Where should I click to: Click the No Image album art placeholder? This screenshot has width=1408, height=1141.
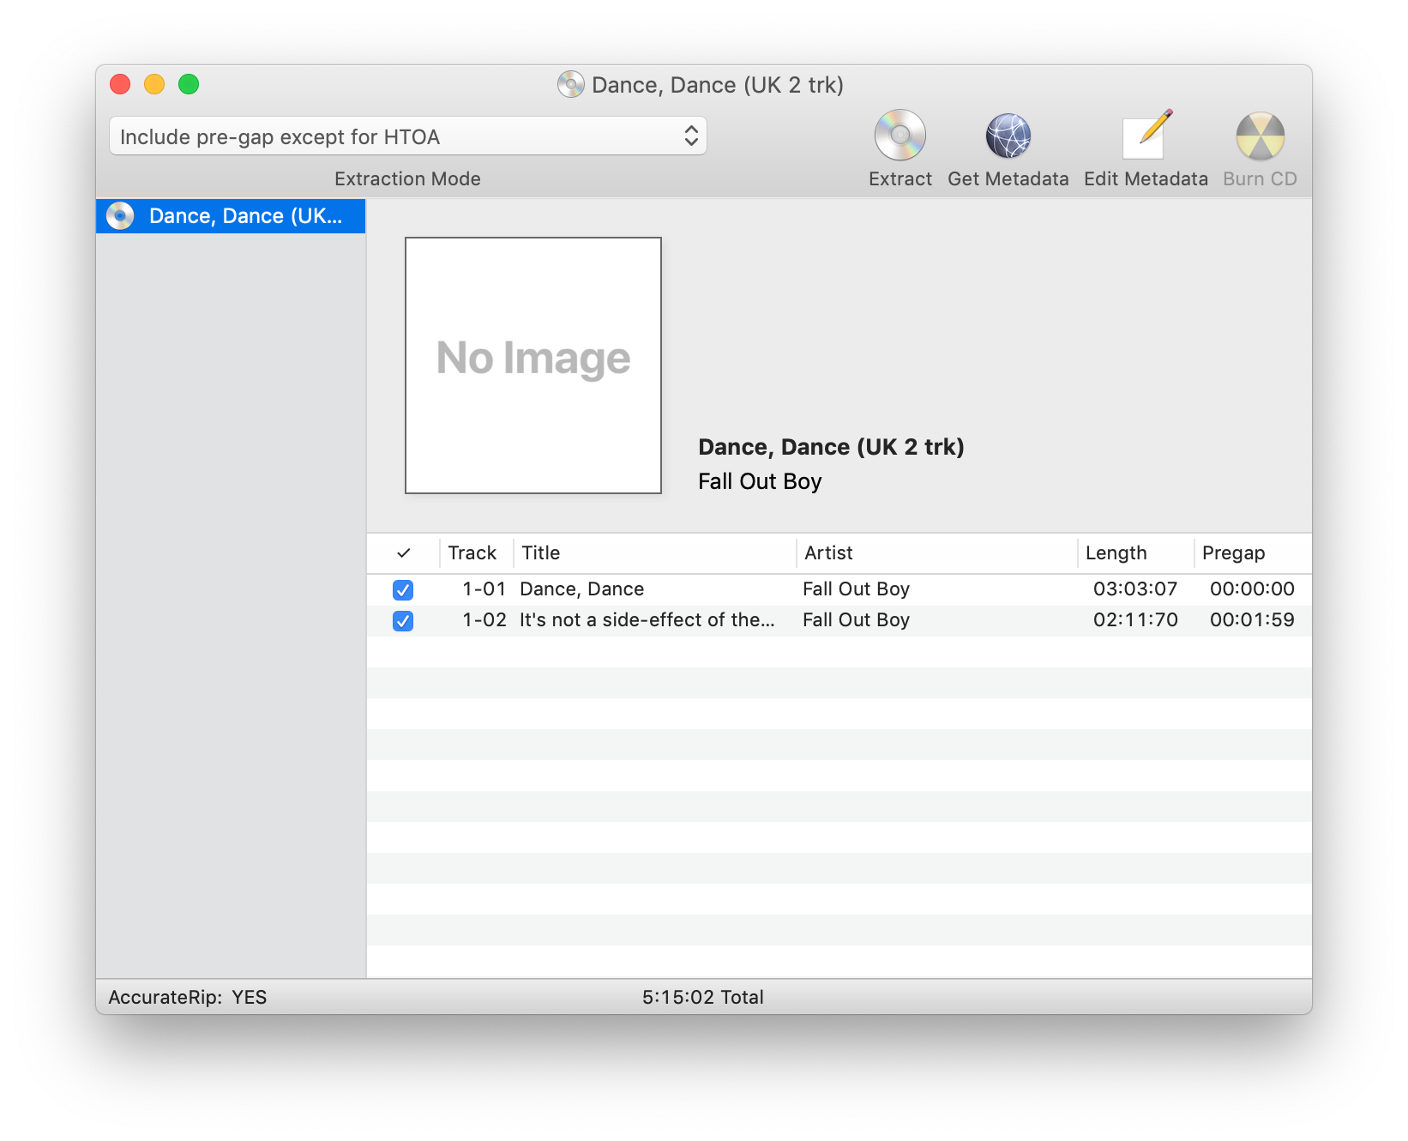coord(533,365)
